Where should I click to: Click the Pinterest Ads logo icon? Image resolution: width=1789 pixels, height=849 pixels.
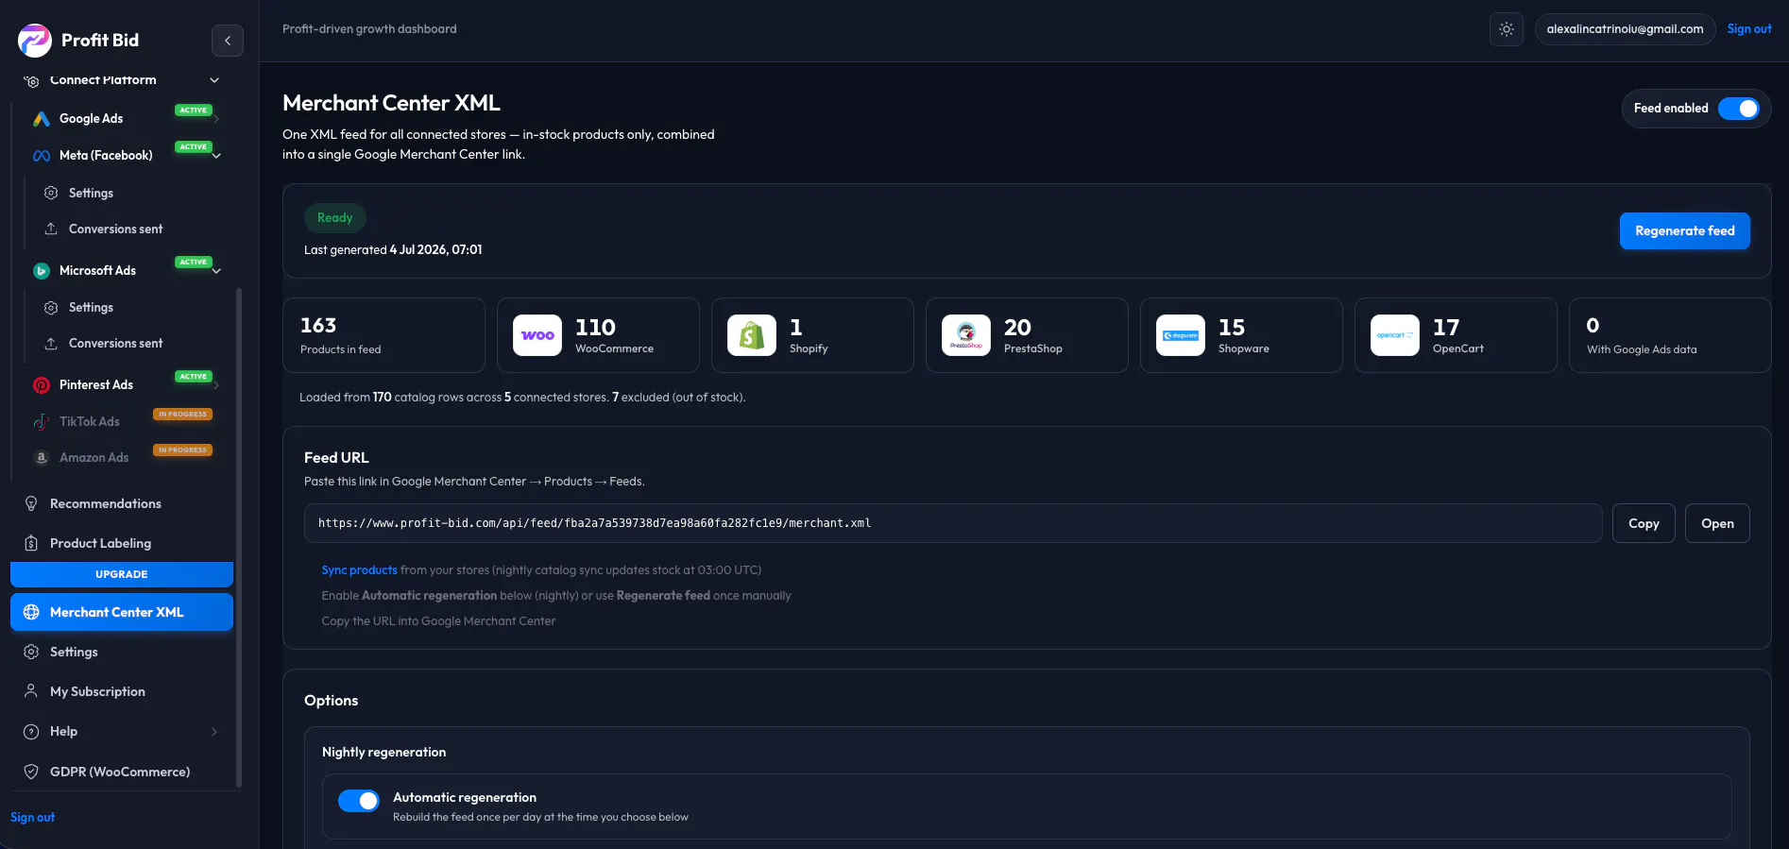[42, 385]
